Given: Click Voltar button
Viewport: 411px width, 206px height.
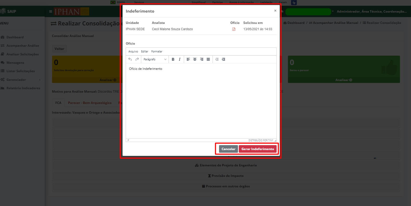Looking at the screenshot, I should pyautogui.click(x=59, y=49).
